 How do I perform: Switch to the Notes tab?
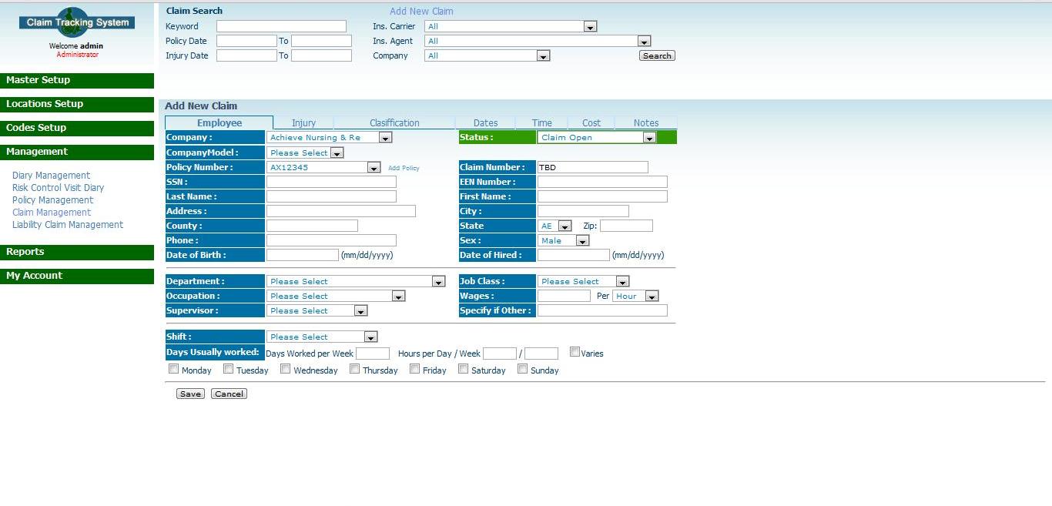[x=646, y=122]
